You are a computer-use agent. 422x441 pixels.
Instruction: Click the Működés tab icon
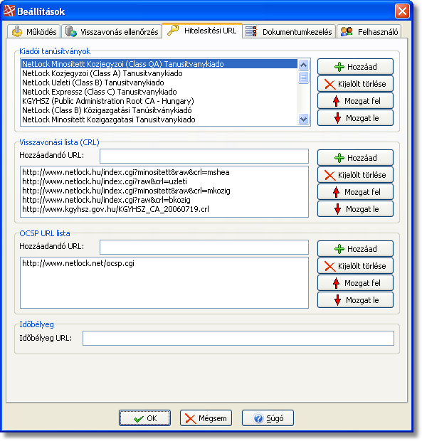click(x=17, y=31)
